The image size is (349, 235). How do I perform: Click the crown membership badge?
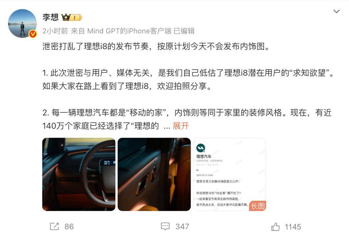click(72, 17)
